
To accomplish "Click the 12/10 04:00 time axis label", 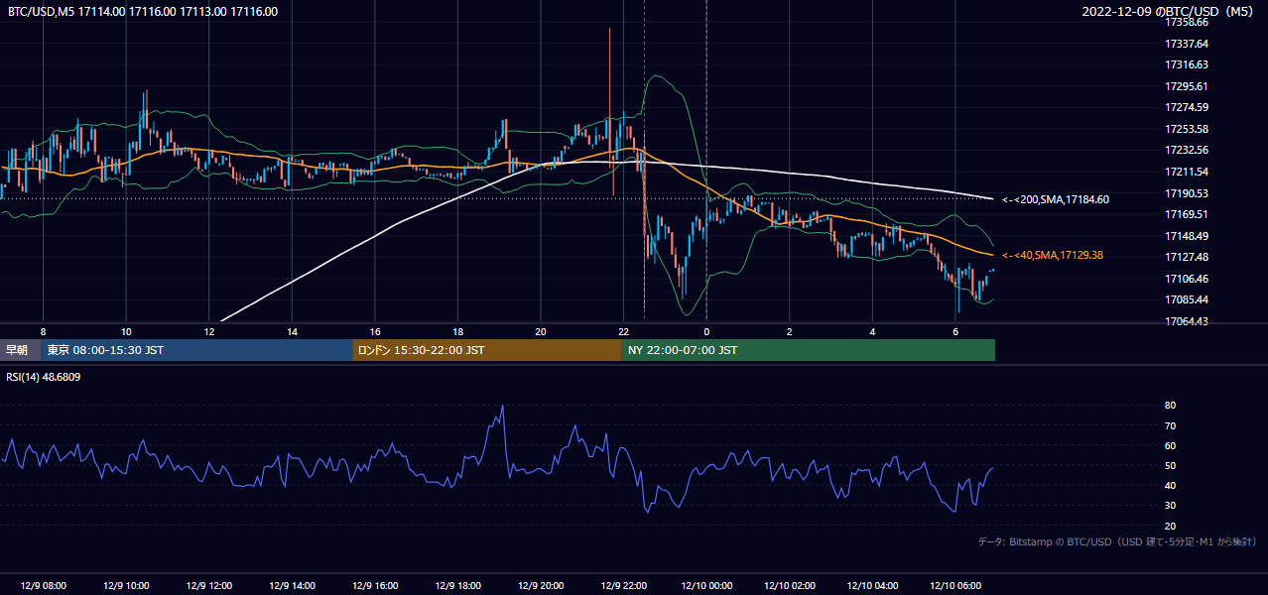I will coord(873,585).
